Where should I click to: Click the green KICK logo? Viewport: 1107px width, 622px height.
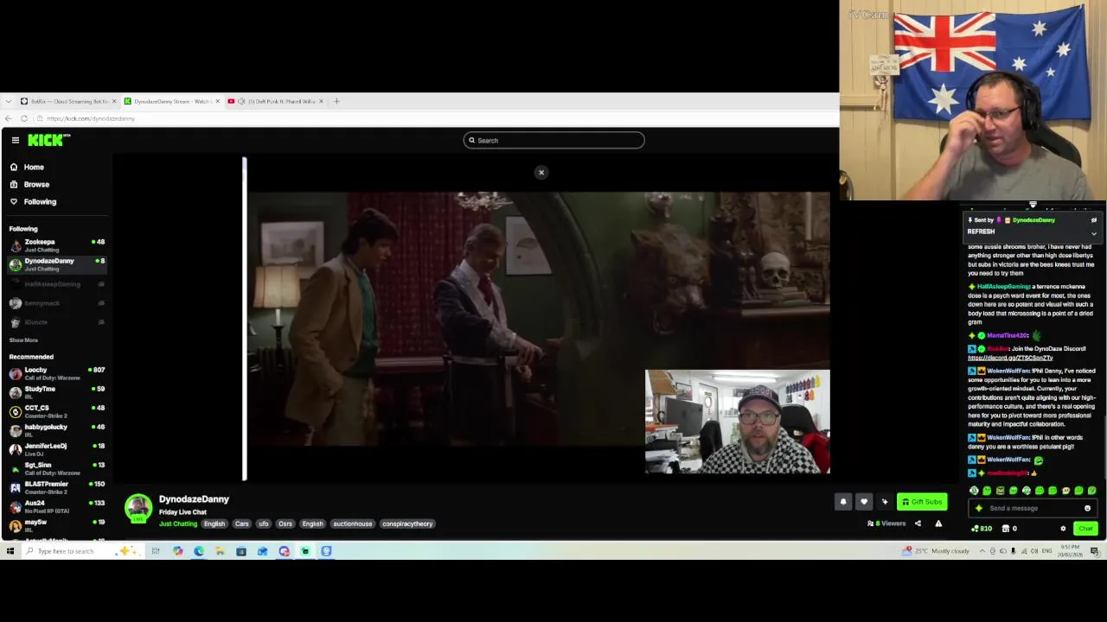pos(48,140)
